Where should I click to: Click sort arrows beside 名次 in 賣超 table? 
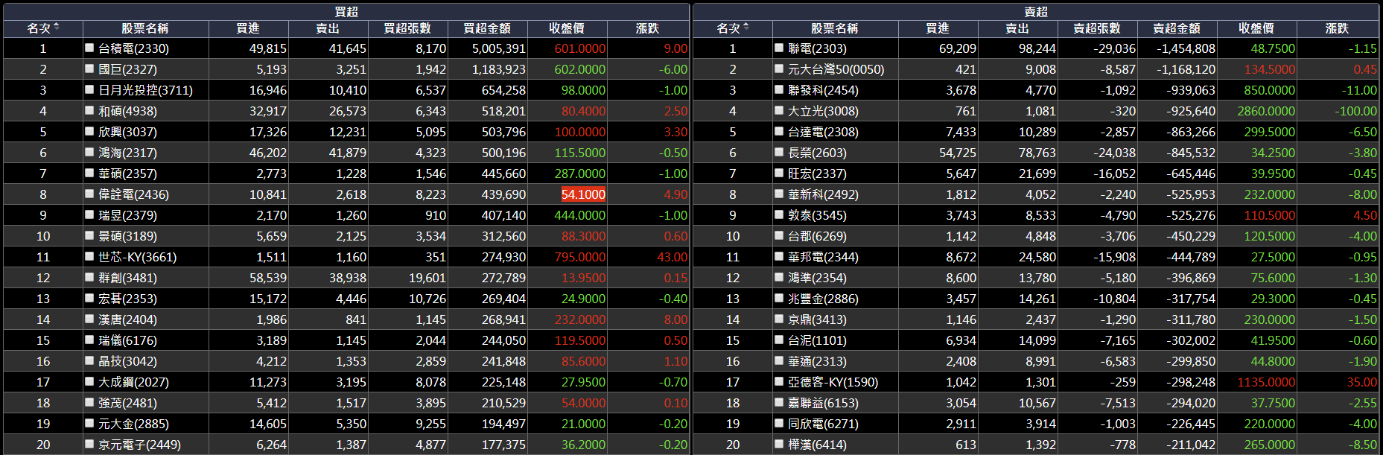pos(746,28)
